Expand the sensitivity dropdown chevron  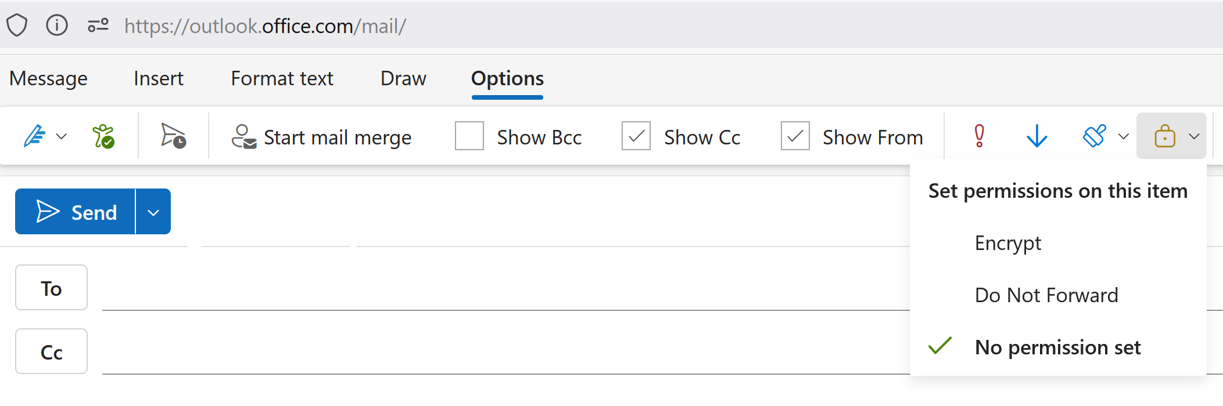[1124, 136]
